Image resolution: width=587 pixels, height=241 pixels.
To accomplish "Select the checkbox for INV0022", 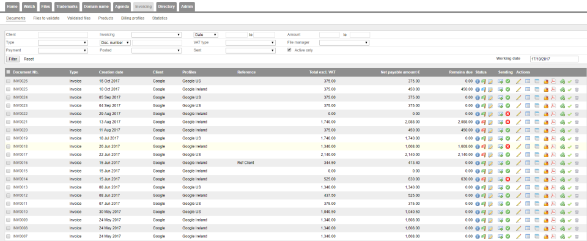I will [8, 114].
